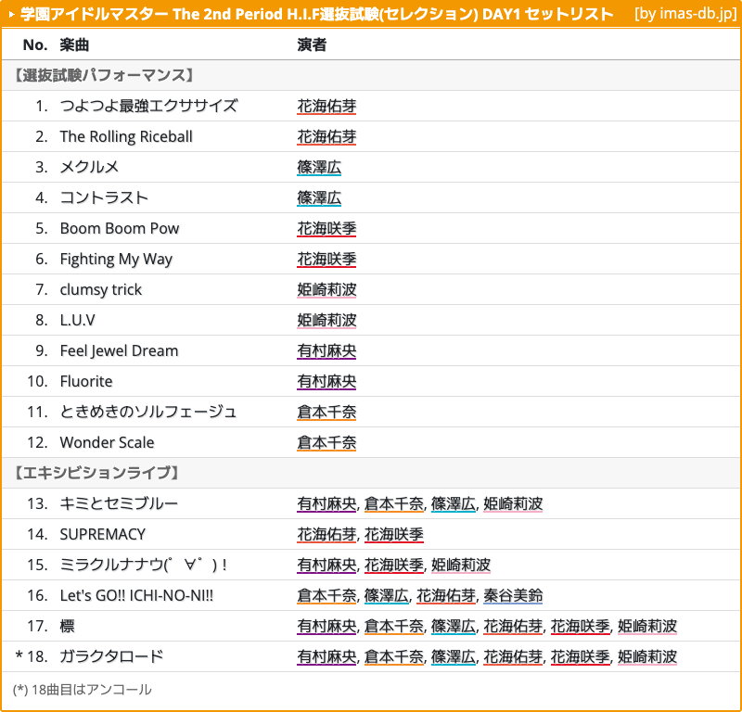Screen dimensions: 742x712
Task: Click the song title コントラスト
Action: click(x=104, y=197)
